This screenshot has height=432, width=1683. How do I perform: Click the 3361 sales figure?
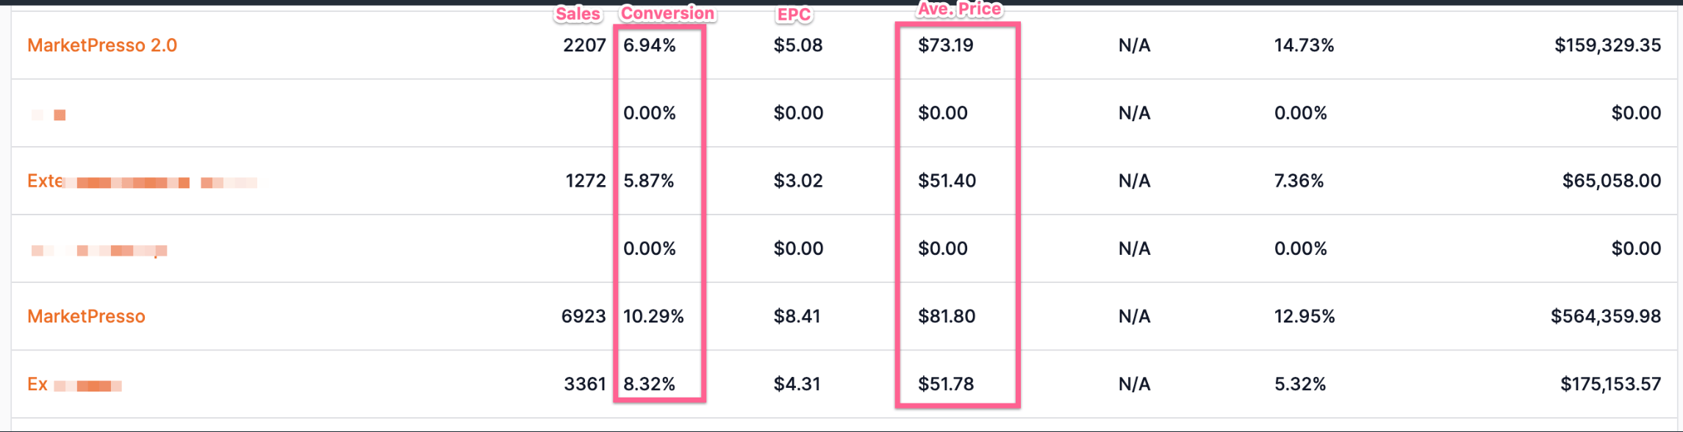(x=584, y=384)
